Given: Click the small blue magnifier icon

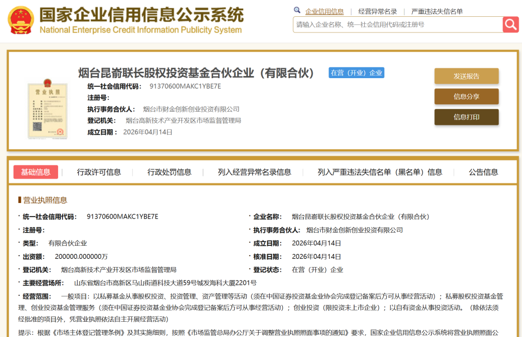Looking at the screenshot, I should [297, 10].
